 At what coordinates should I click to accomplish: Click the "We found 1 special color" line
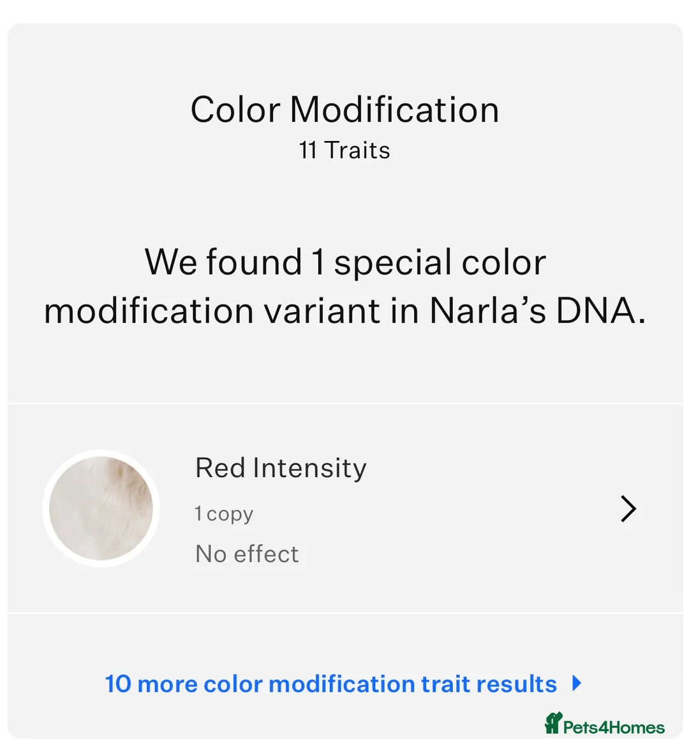pyautogui.click(x=344, y=262)
